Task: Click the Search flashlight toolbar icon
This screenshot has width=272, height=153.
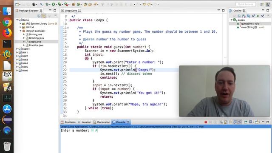Action: pyautogui.click(x=95, y=4)
